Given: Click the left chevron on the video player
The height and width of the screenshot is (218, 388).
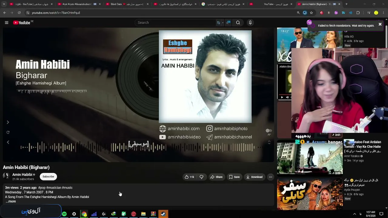Looking at the screenshot, I should (x=8, y=142).
